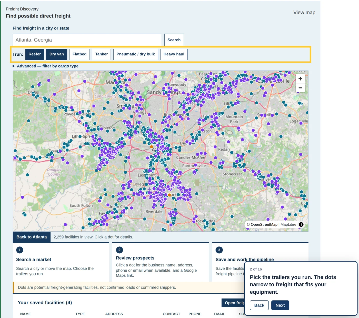The image size is (359, 318).
Task: Click the Search button
Action: click(174, 40)
